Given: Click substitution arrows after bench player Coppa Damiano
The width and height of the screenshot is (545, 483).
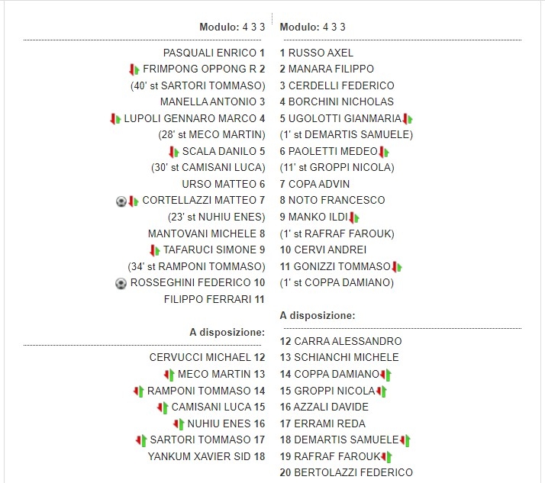Looking at the screenshot, I should (385, 375).
